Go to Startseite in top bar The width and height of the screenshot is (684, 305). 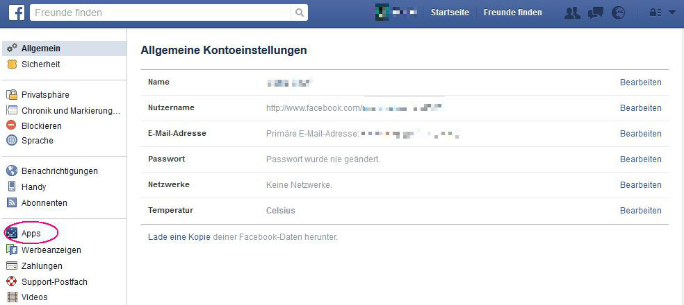450,12
